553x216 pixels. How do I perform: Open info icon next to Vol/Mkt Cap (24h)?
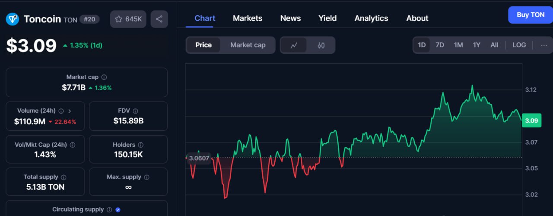[72, 145]
